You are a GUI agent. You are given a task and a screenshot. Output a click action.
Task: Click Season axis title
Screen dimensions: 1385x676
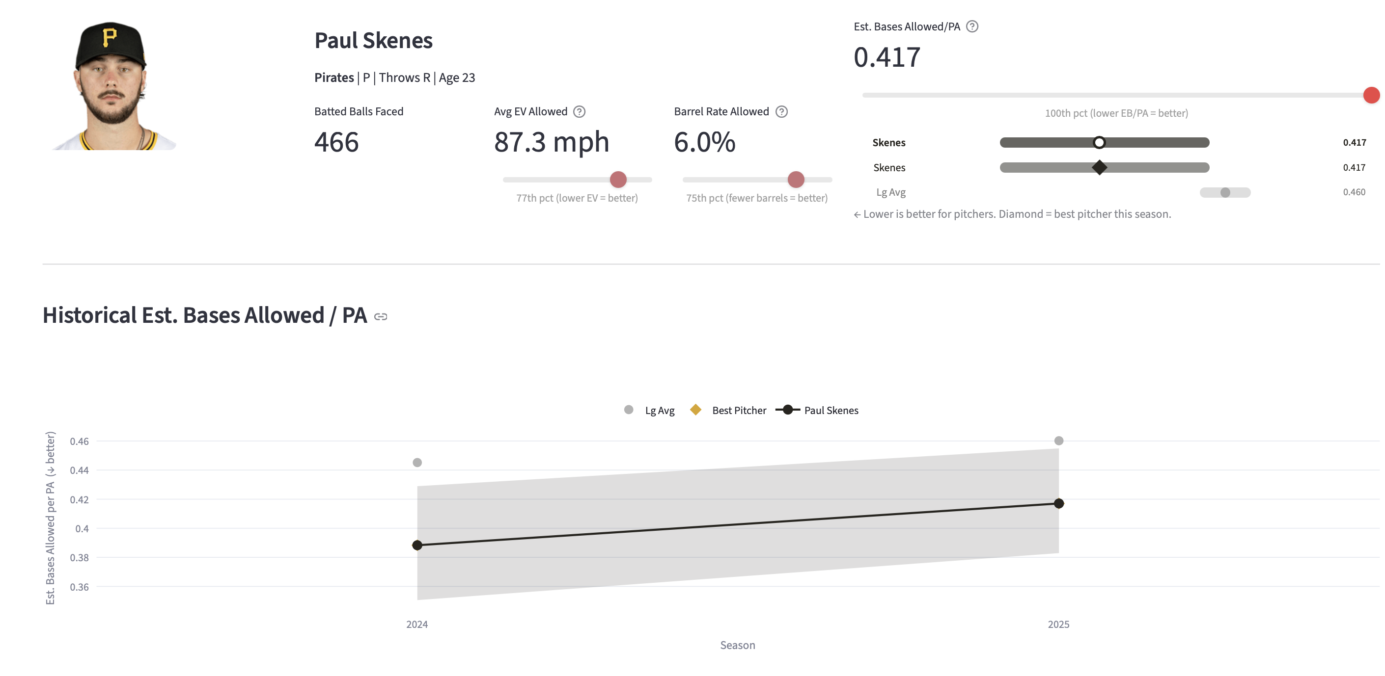tap(737, 646)
